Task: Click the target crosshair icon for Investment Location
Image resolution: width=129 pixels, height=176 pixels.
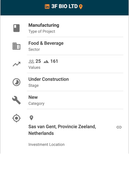Action: (16, 118)
